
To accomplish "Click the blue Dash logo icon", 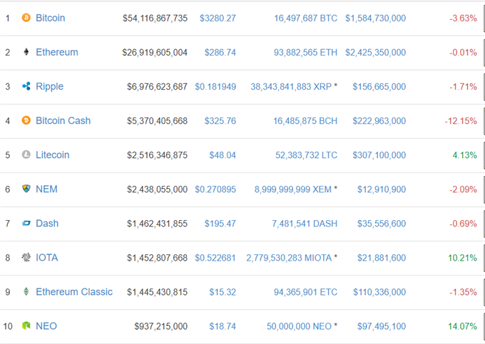I will point(26,223).
